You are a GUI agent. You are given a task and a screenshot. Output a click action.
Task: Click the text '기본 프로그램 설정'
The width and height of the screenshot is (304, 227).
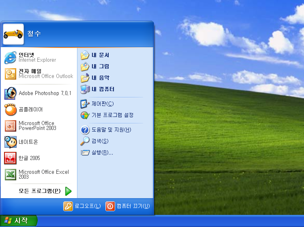click(112, 115)
